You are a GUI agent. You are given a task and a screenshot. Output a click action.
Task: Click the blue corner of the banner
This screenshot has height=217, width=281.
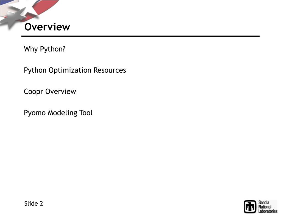click(5, 2)
